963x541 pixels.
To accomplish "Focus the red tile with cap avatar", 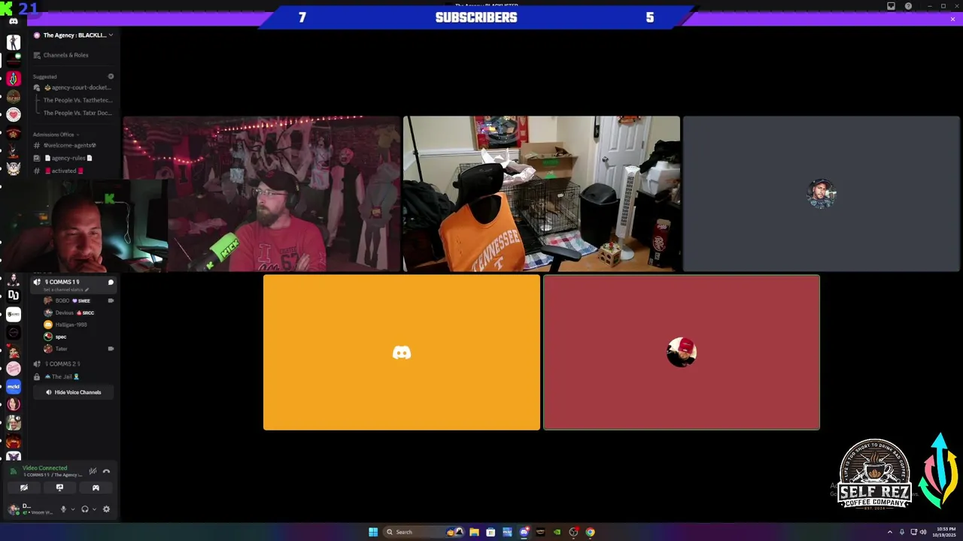I will click(682, 352).
